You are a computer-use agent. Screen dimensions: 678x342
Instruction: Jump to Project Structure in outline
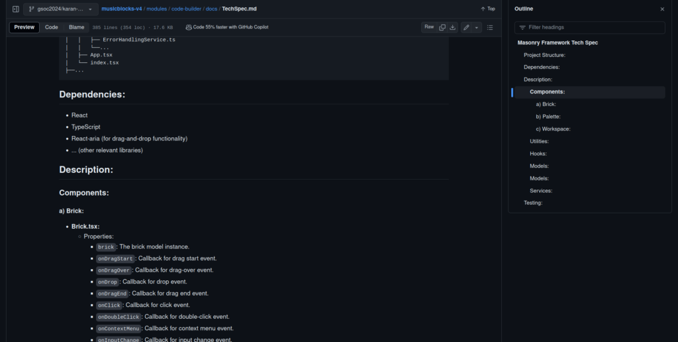click(544, 55)
